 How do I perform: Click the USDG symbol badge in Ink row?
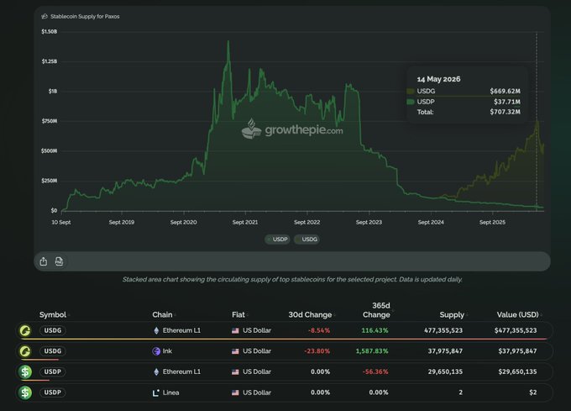pyautogui.click(x=53, y=351)
